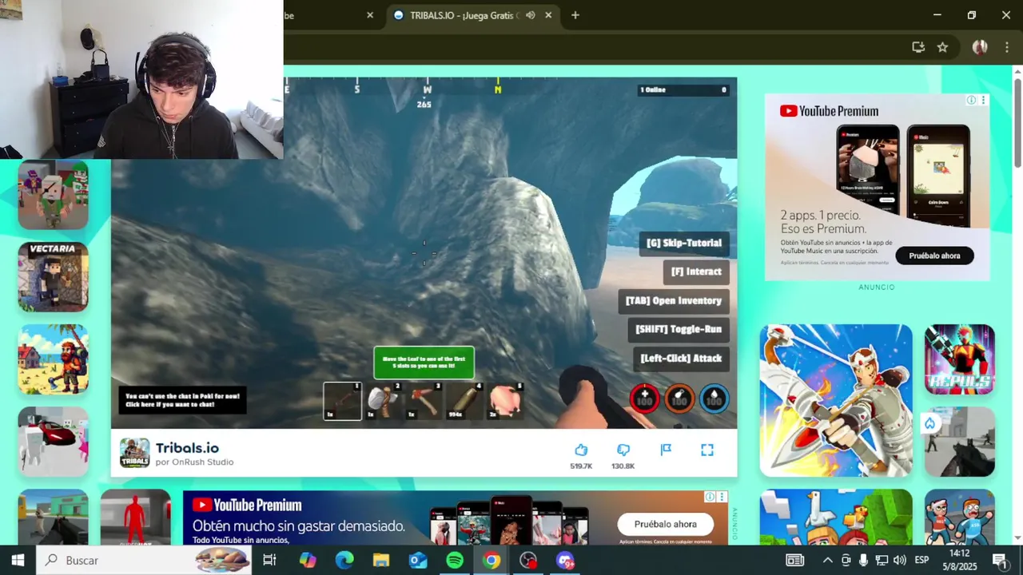Image resolution: width=1023 pixels, height=575 pixels.
Task: Open options menu on YouTube Premium sidebar ad
Action: [x=983, y=100]
